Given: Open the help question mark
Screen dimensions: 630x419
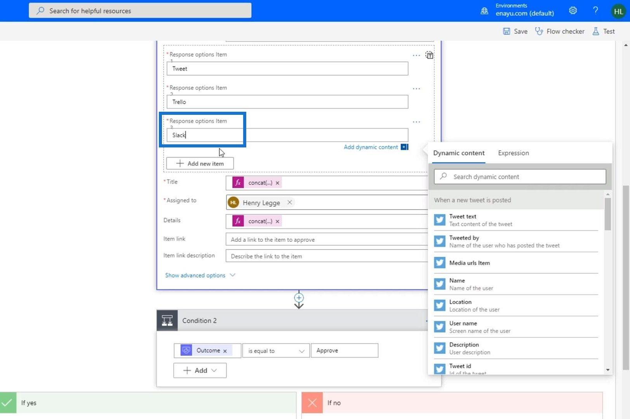Looking at the screenshot, I should (x=595, y=10).
